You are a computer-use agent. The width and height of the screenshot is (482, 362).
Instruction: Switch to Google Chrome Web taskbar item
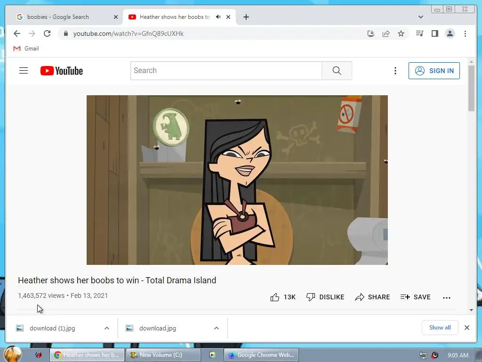(x=261, y=355)
